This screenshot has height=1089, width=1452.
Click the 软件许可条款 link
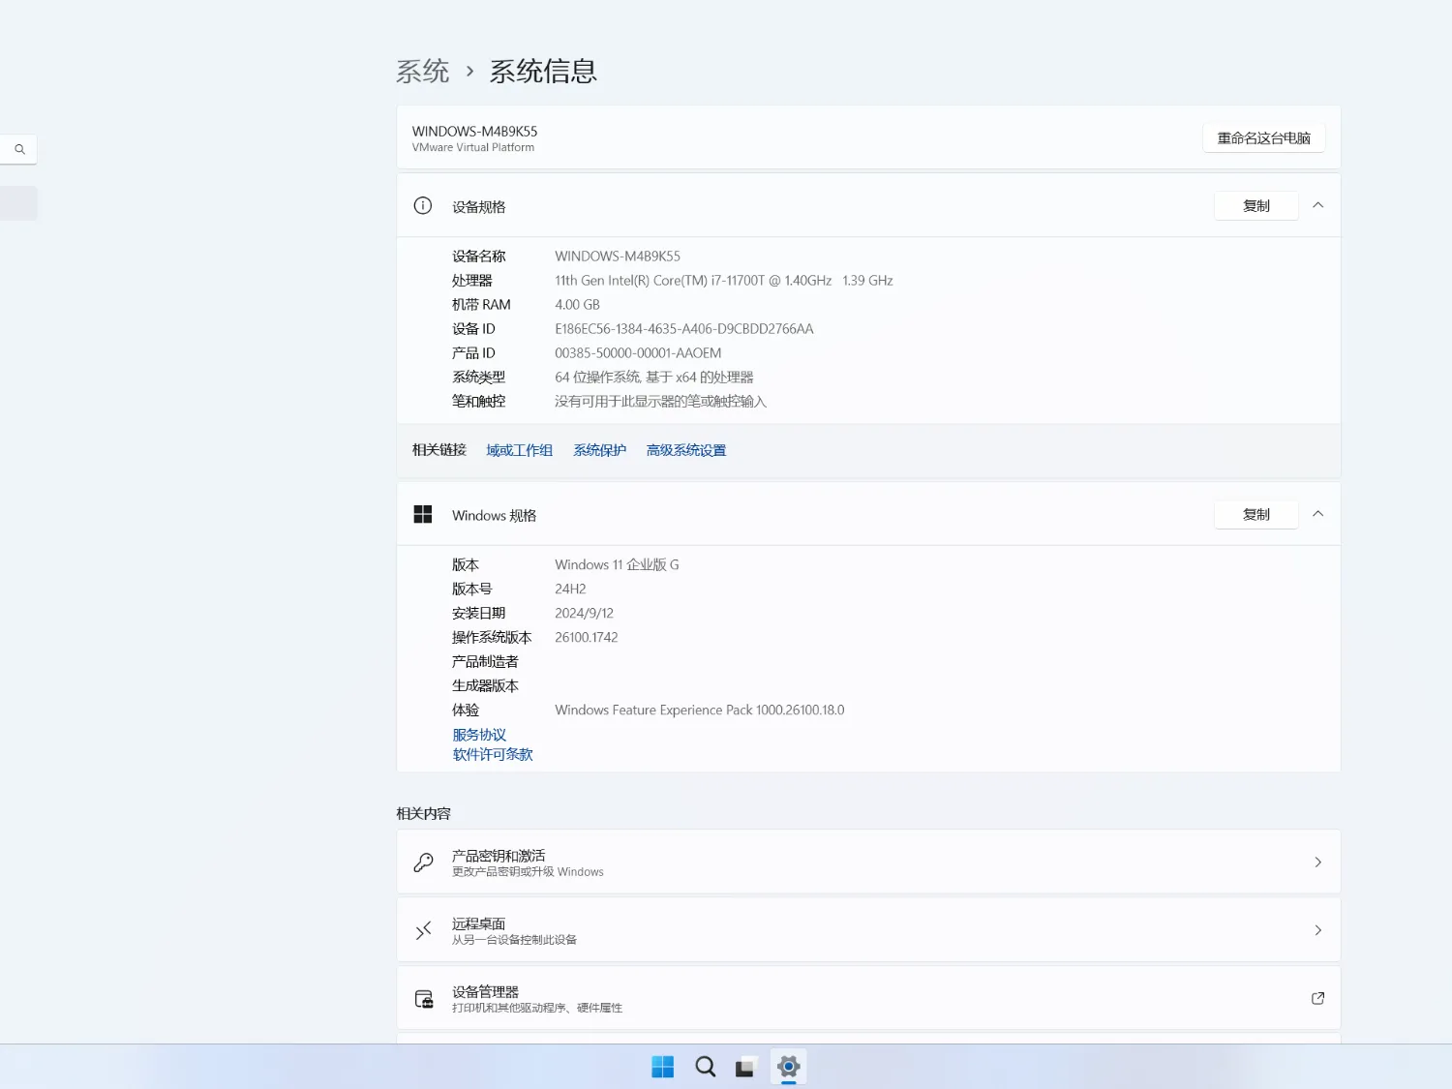point(493,754)
